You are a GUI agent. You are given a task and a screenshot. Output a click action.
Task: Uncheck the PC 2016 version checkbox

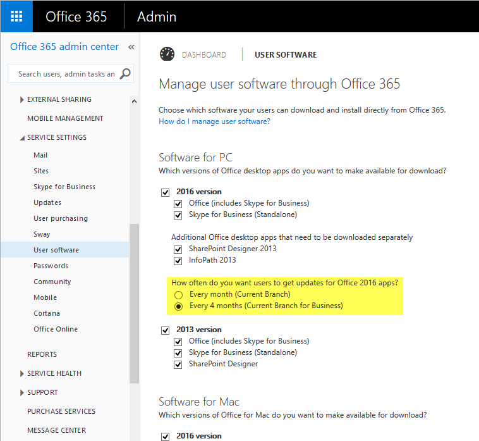point(166,192)
